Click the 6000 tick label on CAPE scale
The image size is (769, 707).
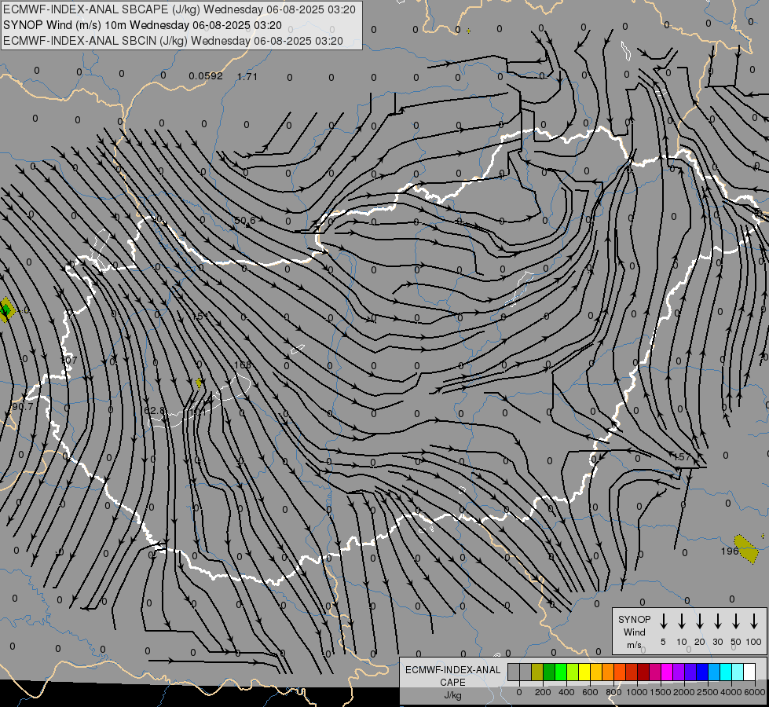[x=755, y=692]
